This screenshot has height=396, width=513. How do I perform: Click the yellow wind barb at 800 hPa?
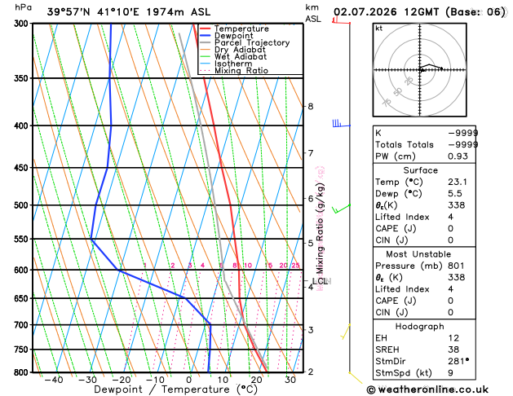(x=356, y=378)
